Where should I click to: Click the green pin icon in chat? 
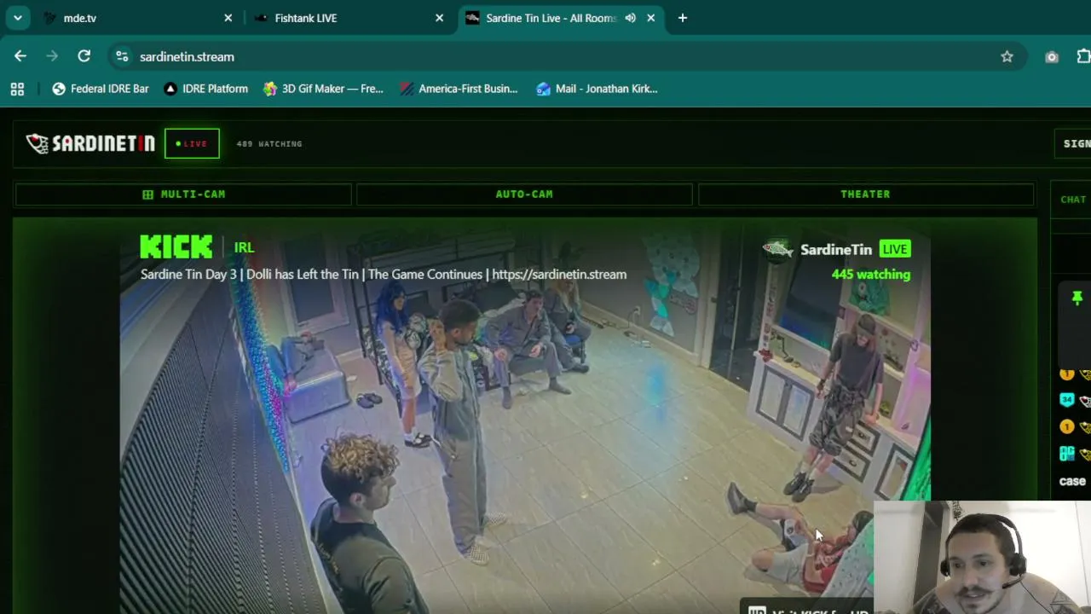[1077, 298]
